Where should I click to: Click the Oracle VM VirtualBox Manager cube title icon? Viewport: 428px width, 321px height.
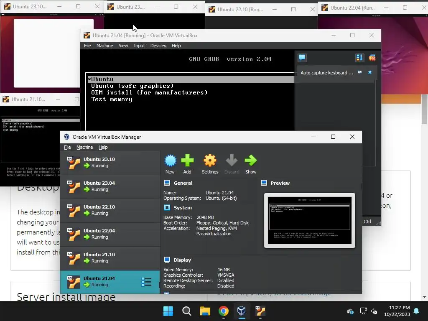[x=66, y=137]
